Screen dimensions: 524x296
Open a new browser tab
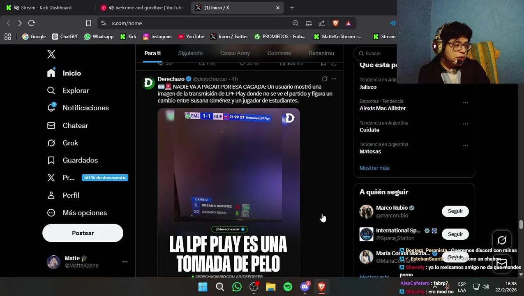(x=292, y=7)
